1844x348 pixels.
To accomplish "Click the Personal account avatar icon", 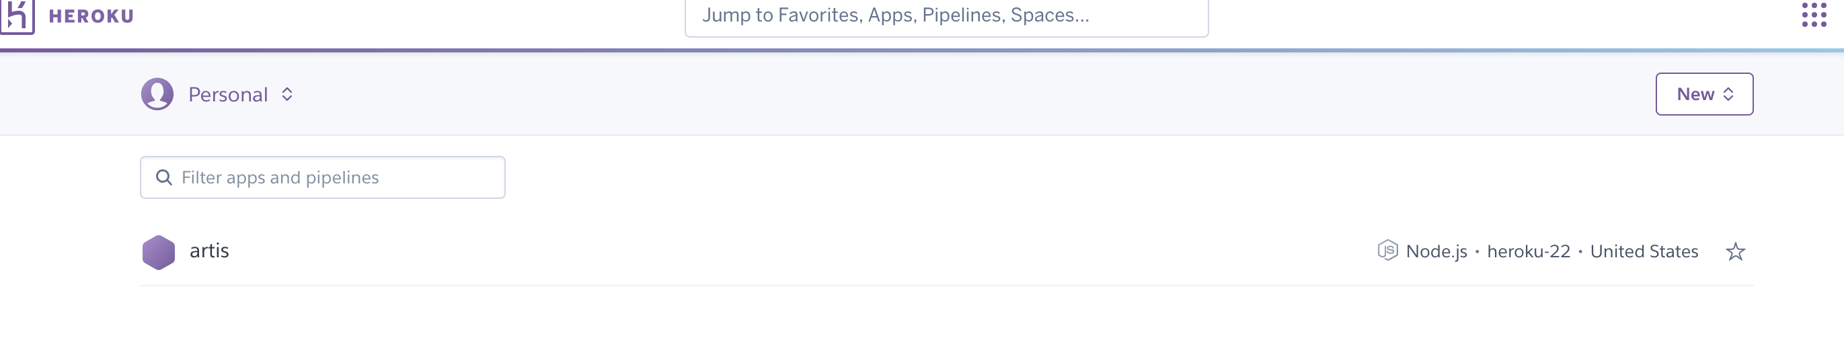I will 157,93.
